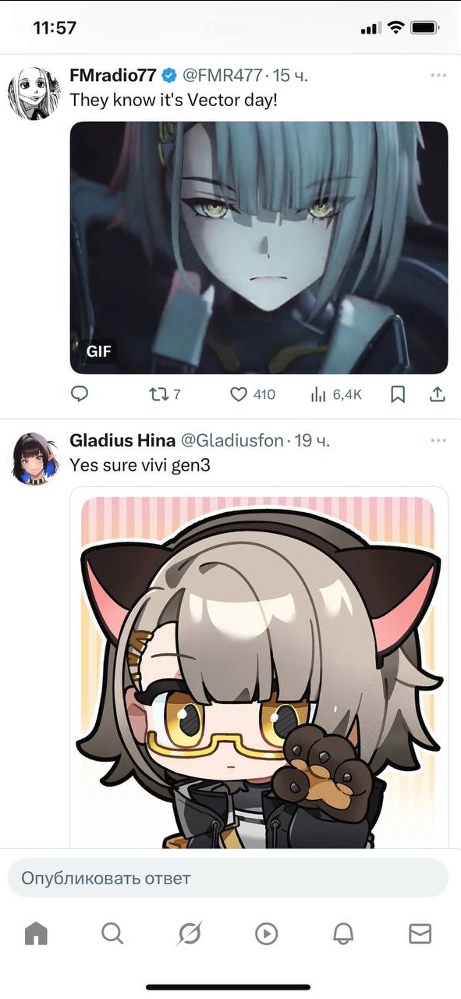Tap the Опубликовать ответ reply field
The image size is (461, 999).
point(228,878)
